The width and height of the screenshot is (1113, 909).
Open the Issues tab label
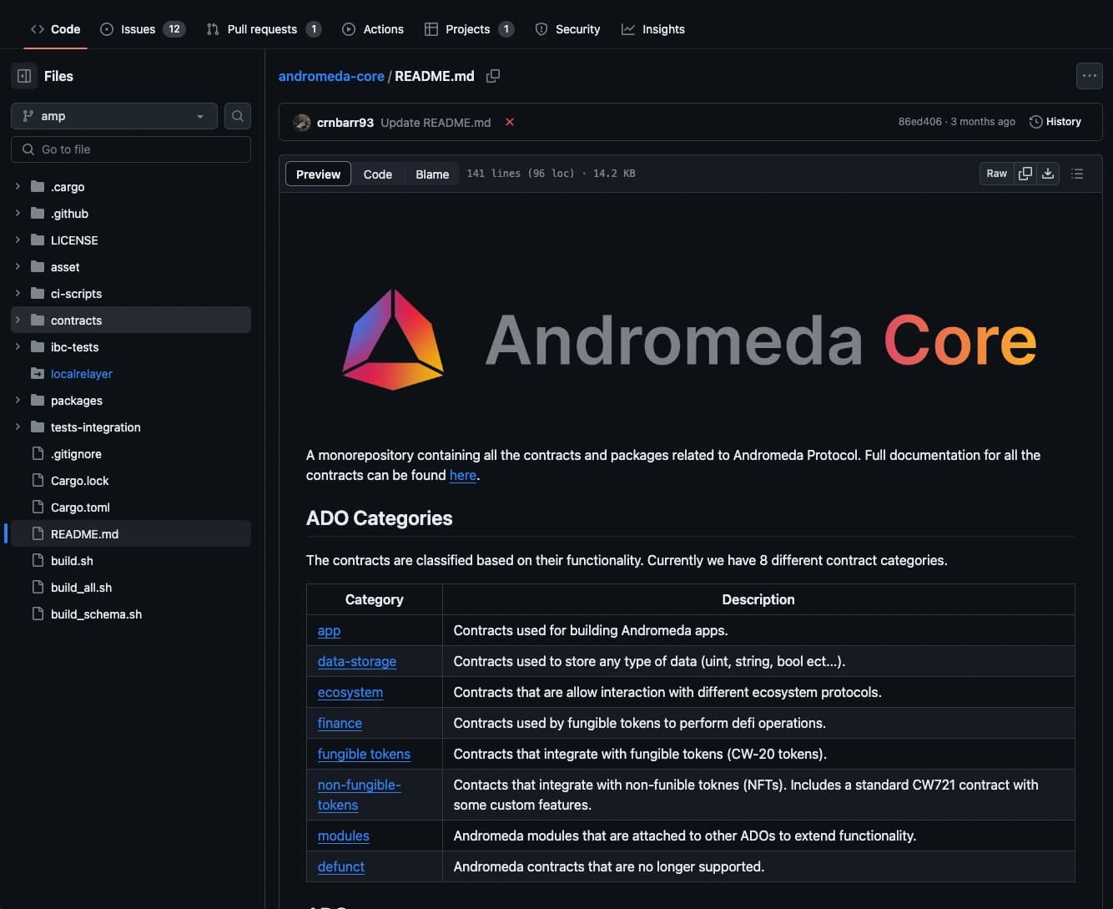pos(138,29)
